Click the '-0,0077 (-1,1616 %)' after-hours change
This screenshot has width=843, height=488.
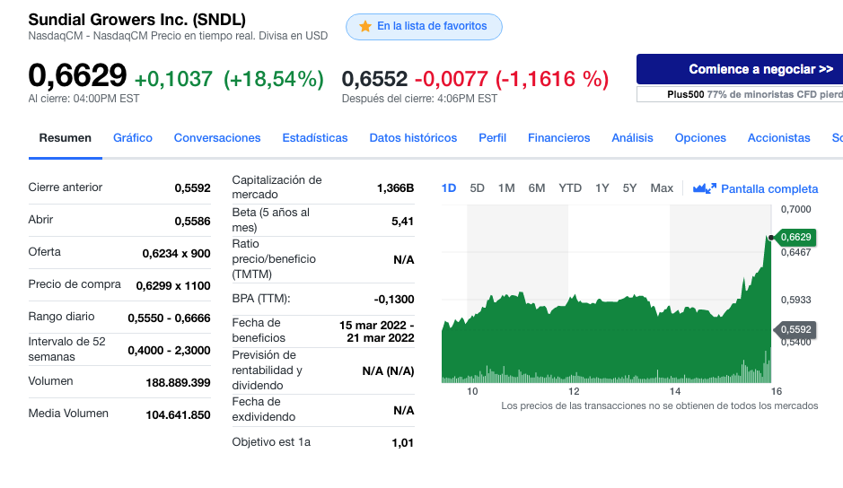coord(512,79)
